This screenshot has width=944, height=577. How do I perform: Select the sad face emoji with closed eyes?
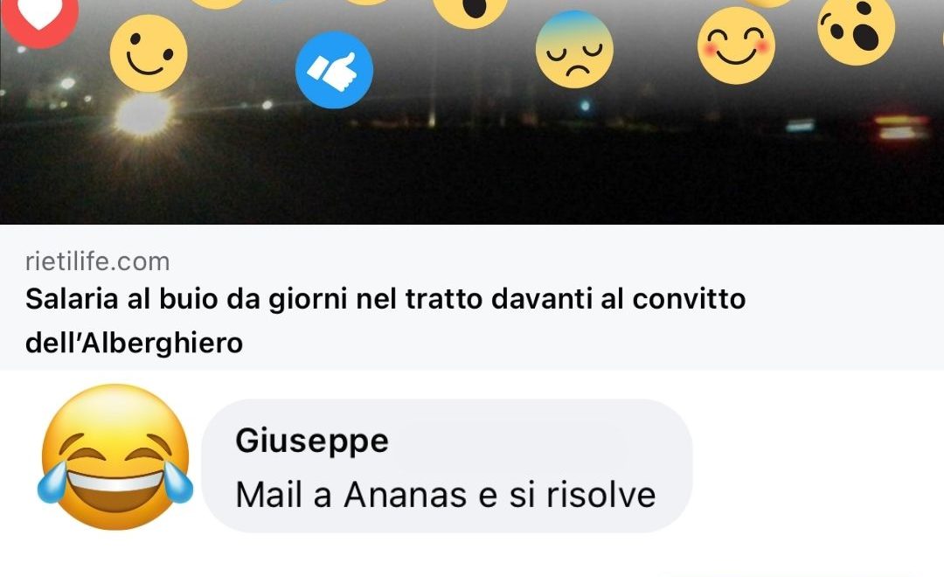(574, 49)
